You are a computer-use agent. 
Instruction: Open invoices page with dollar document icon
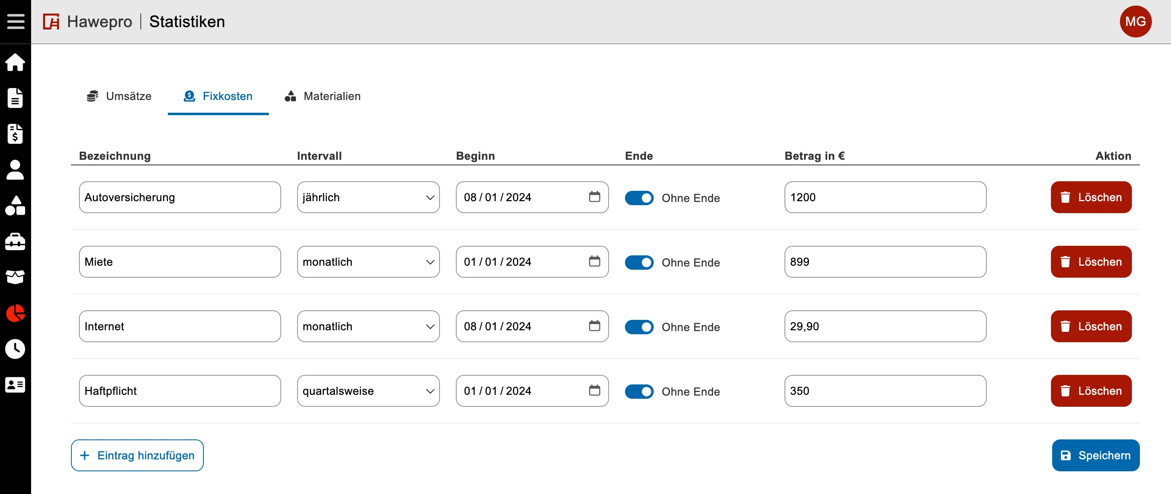point(15,134)
